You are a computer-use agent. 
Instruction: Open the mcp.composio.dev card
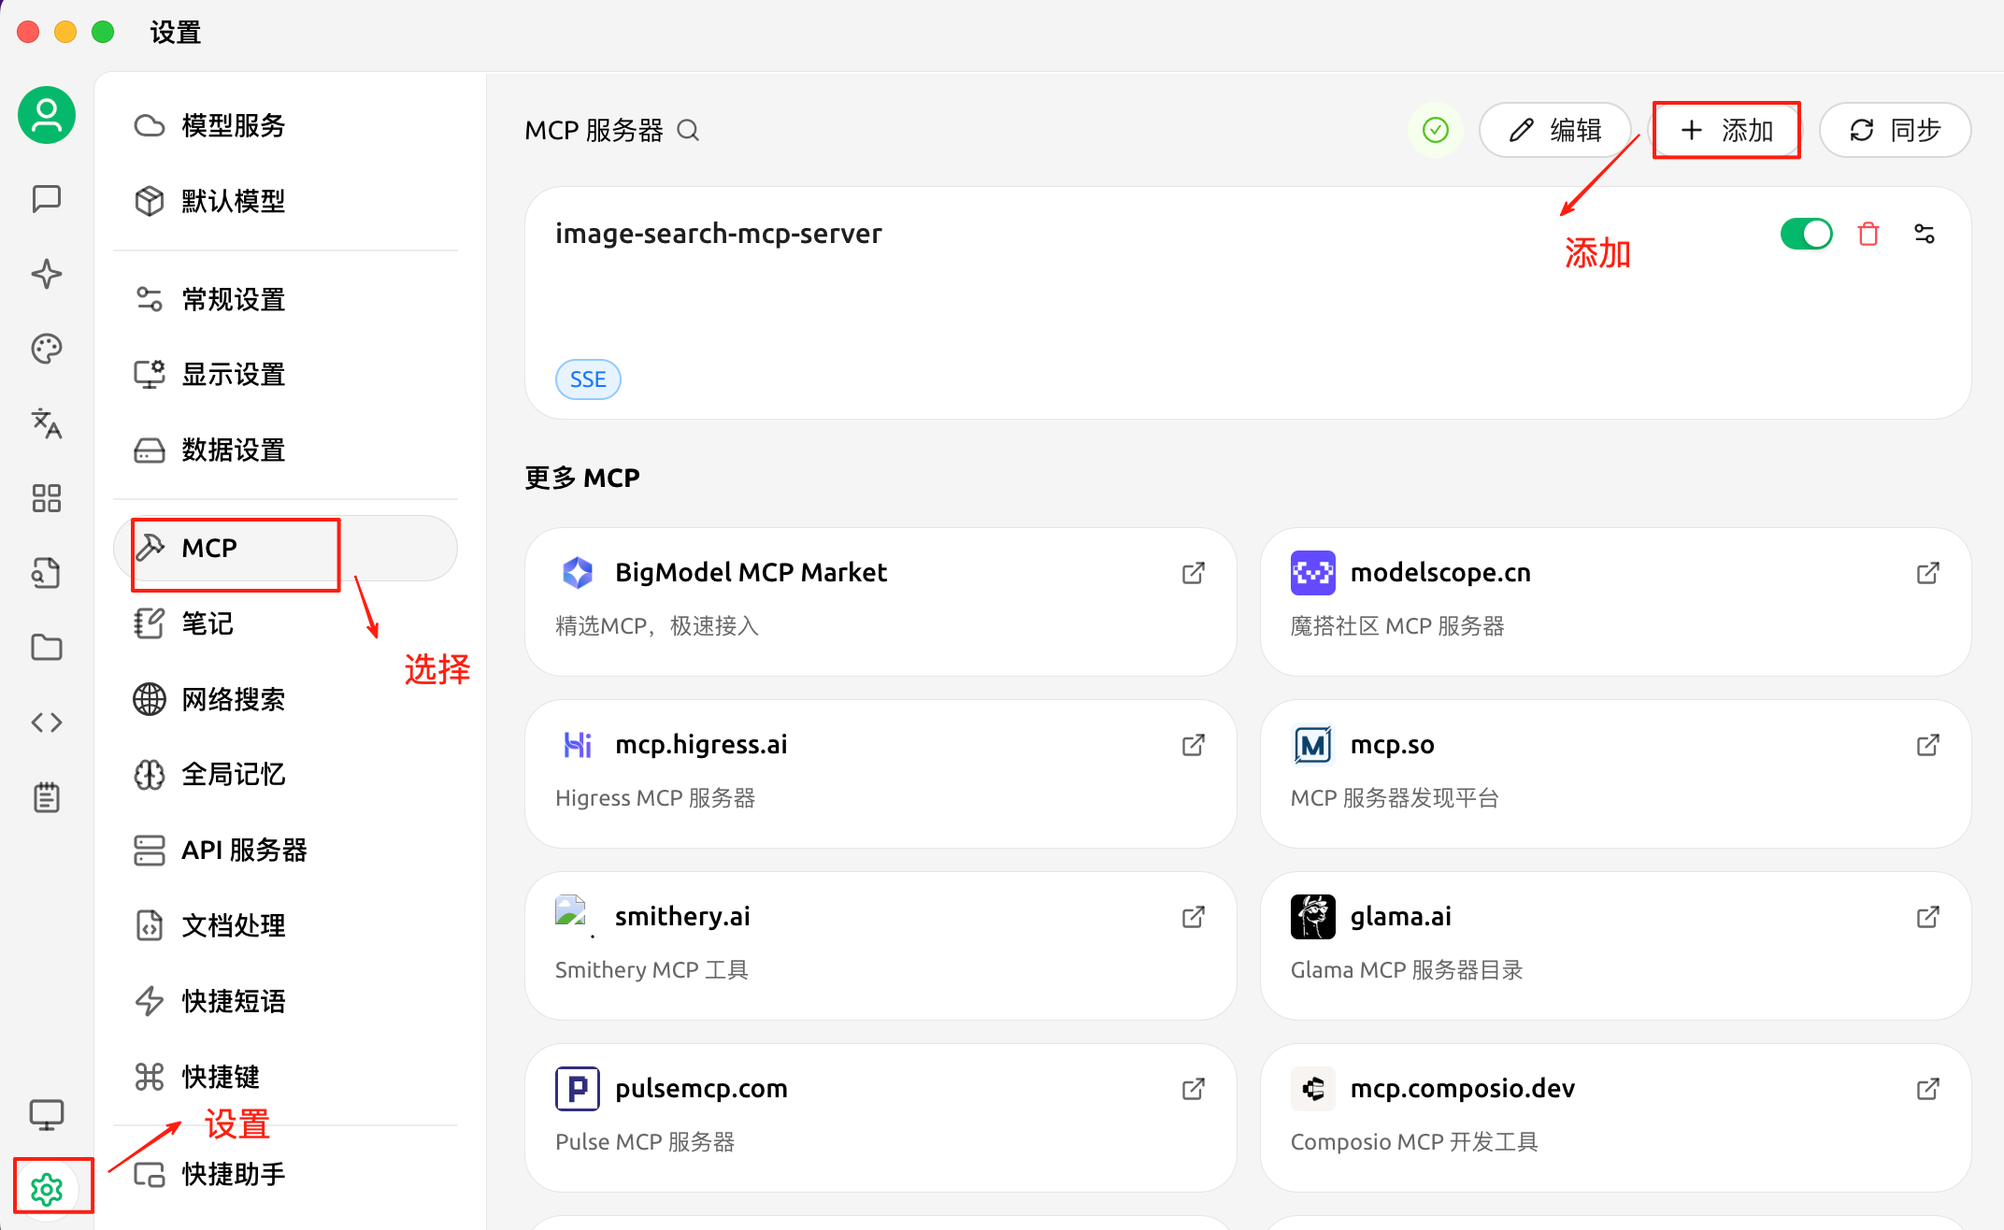[x=1615, y=1118]
